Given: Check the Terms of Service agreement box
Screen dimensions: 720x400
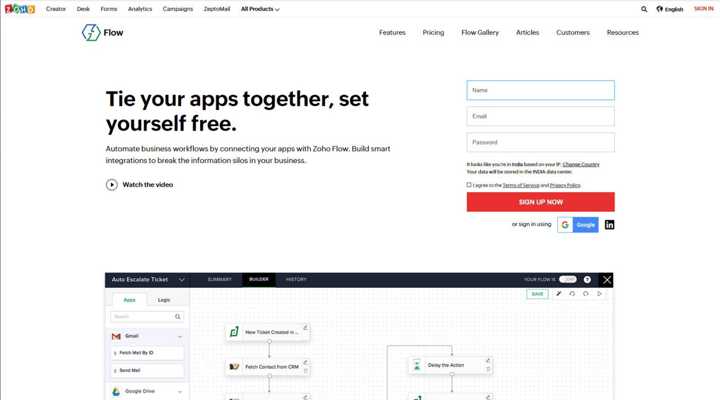Looking at the screenshot, I should tap(469, 185).
